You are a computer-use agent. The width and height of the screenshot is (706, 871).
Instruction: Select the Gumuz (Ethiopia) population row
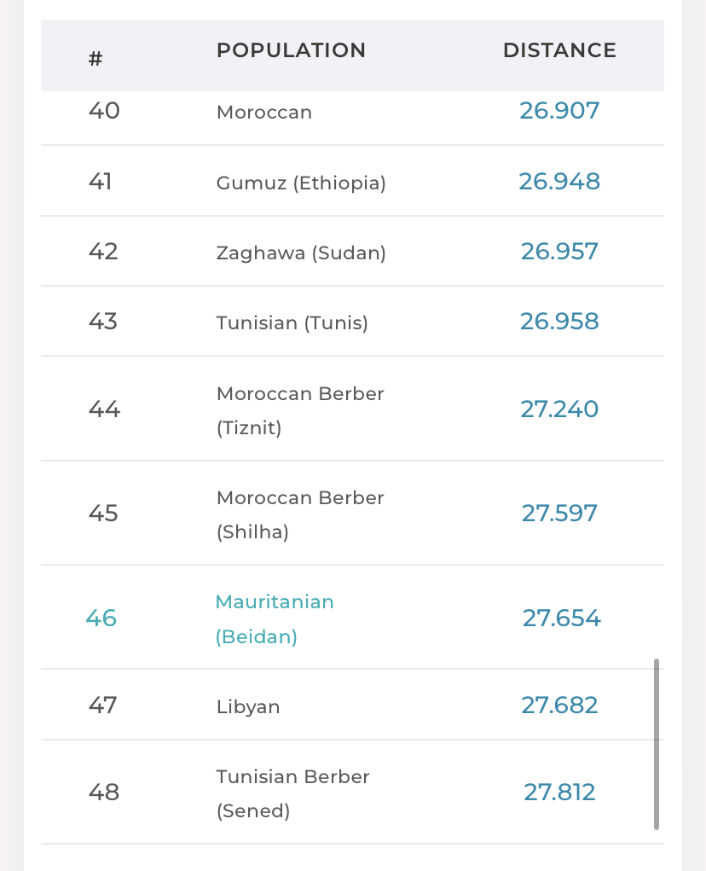pyautogui.click(x=301, y=183)
